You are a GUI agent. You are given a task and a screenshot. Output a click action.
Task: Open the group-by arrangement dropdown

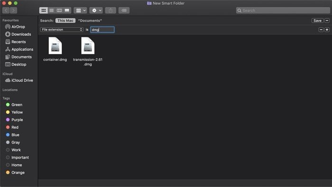81,10
